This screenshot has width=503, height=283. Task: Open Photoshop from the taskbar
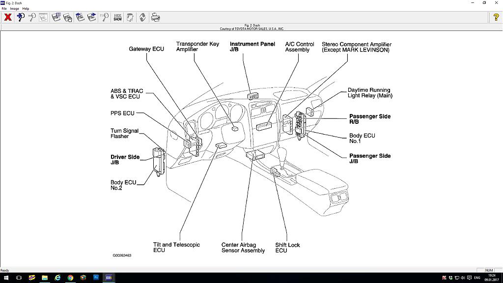coord(96,278)
